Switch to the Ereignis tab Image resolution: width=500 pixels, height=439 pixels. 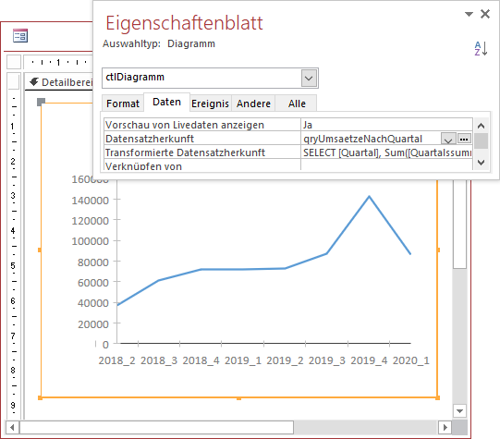[210, 104]
